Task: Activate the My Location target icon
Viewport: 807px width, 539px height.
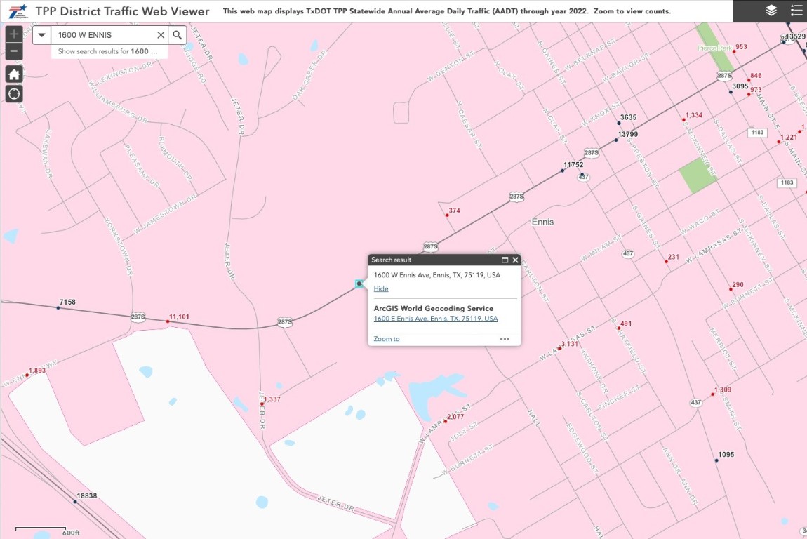Action: [x=14, y=94]
